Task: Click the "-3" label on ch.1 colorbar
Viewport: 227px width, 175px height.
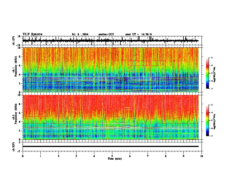Action: coord(212,57)
